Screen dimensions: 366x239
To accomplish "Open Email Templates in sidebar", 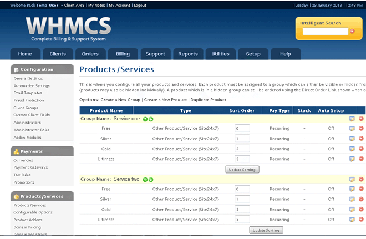I will click(x=28, y=93).
